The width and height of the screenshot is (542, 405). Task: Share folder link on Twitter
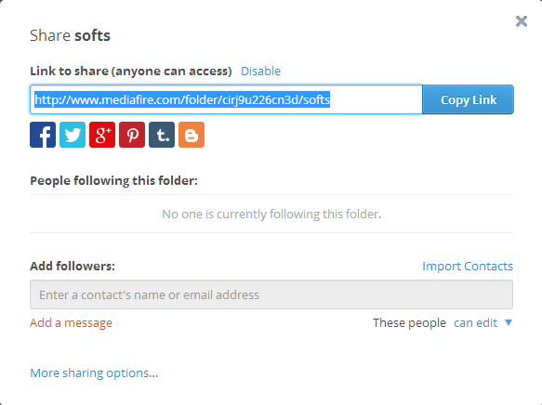click(73, 135)
